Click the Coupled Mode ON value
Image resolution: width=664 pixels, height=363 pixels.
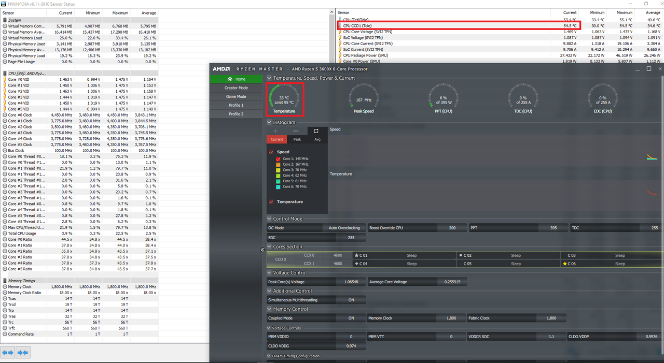pyautogui.click(x=351, y=318)
